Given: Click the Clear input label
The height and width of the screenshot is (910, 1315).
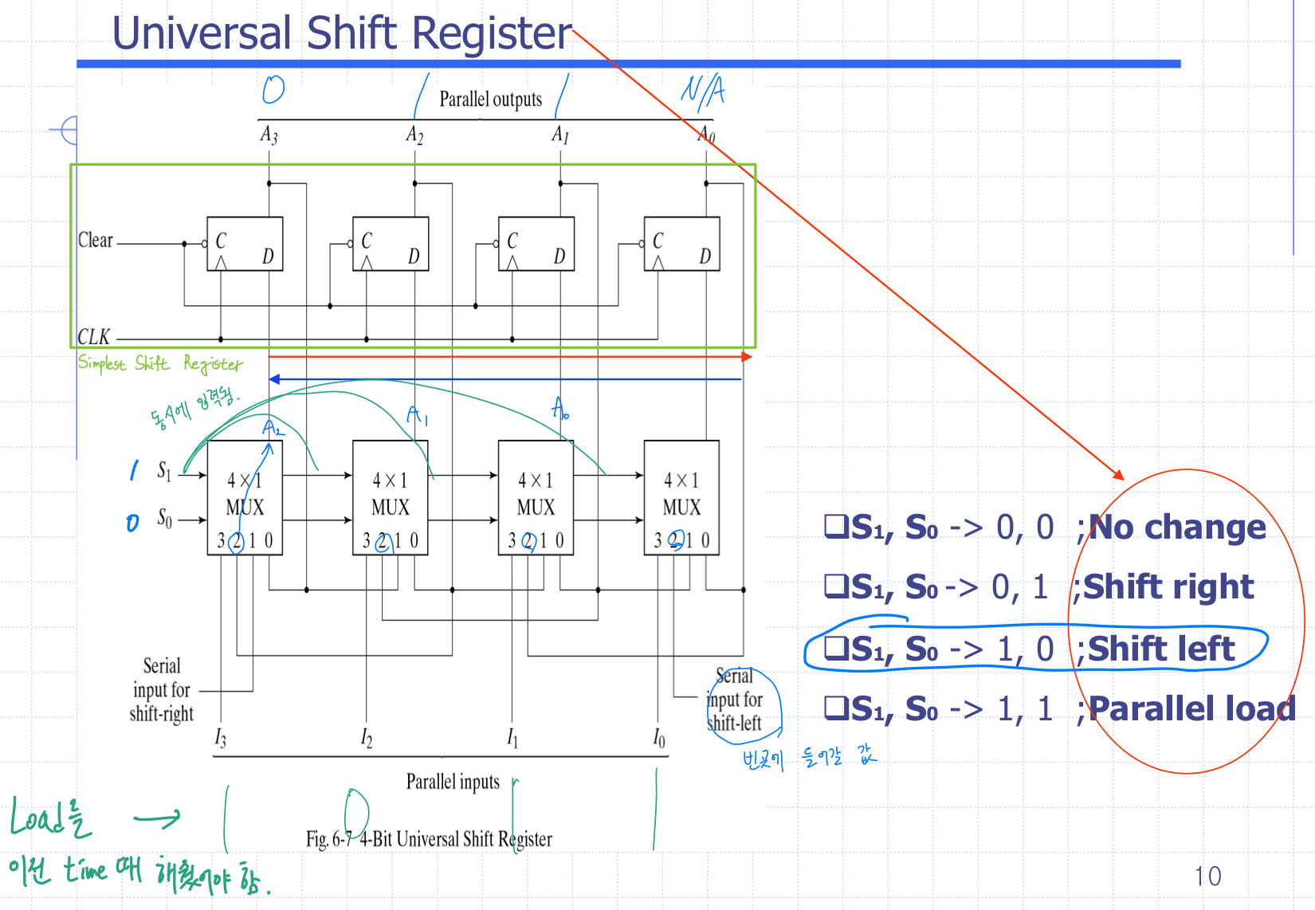Looking at the screenshot, I should [x=96, y=240].
